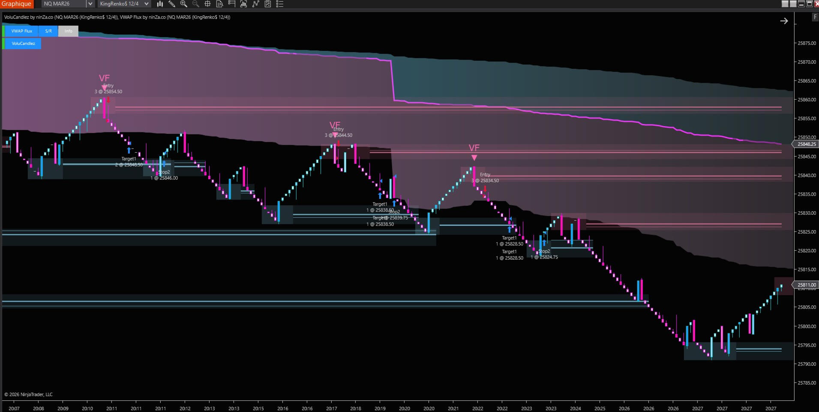Toggle the Info panel button
Image resolution: width=819 pixels, height=412 pixels.
(69, 31)
